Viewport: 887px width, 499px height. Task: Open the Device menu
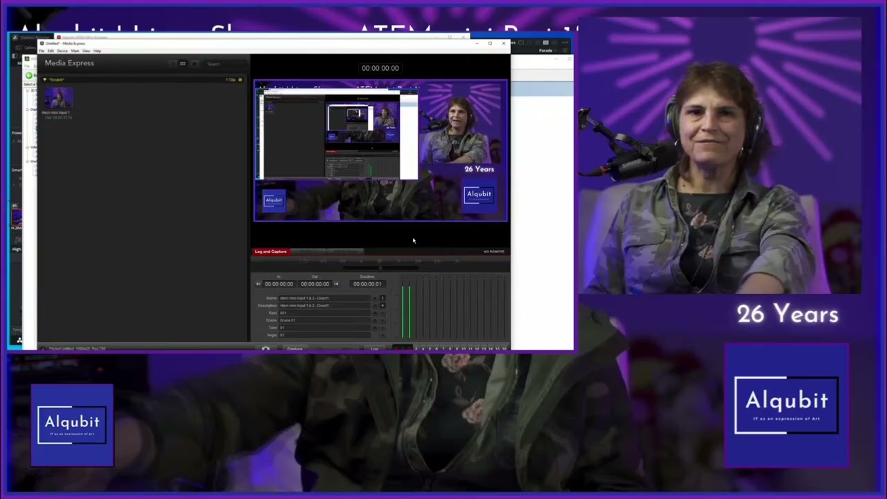tap(62, 51)
